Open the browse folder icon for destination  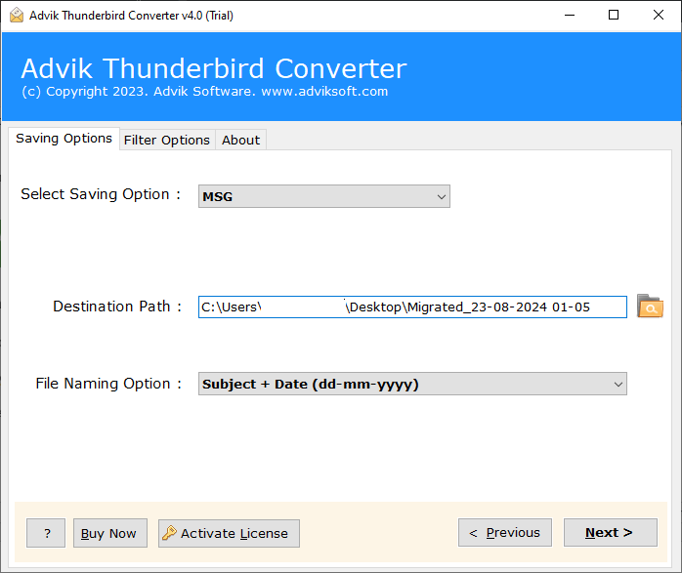[650, 307]
